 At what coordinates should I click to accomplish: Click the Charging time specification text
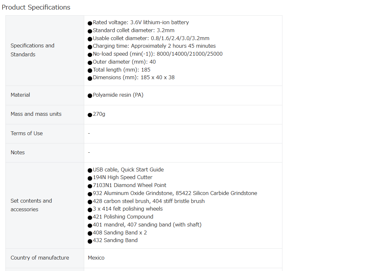(154, 46)
